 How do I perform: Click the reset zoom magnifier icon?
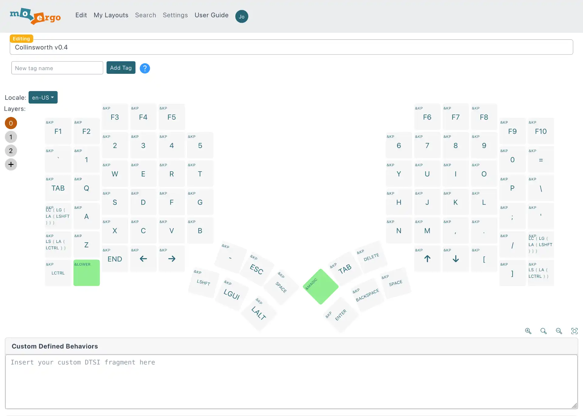coord(544,331)
